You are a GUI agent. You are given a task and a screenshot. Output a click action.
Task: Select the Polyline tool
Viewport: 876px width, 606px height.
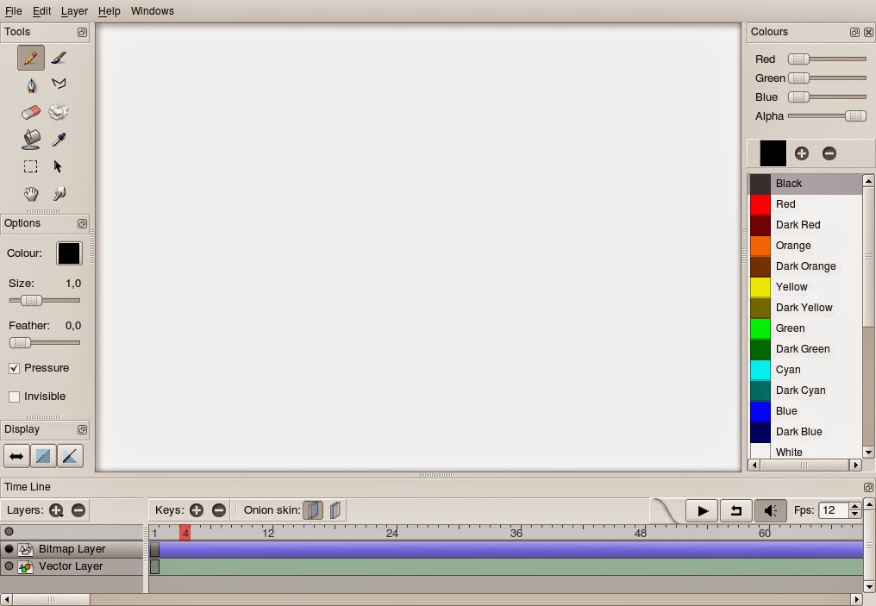coord(59,84)
